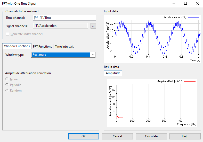Screen dimensions: 203x142
Task: Click the blue Acceleration legend line
Action: coord(194,17)
